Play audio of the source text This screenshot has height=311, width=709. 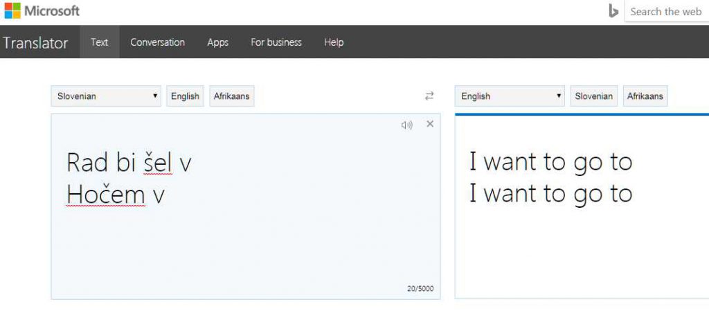[406, 125]
